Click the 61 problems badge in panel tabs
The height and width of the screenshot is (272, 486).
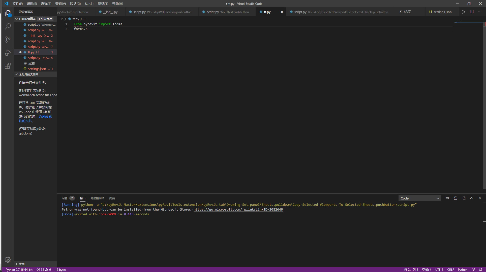tap(72, 198)
